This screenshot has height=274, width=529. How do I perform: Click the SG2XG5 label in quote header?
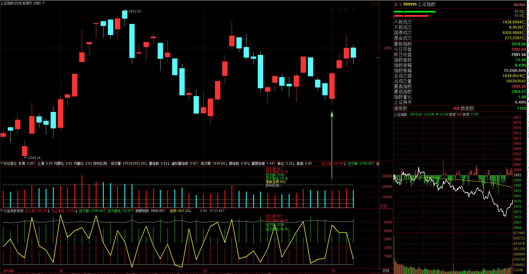click(519, 5)
